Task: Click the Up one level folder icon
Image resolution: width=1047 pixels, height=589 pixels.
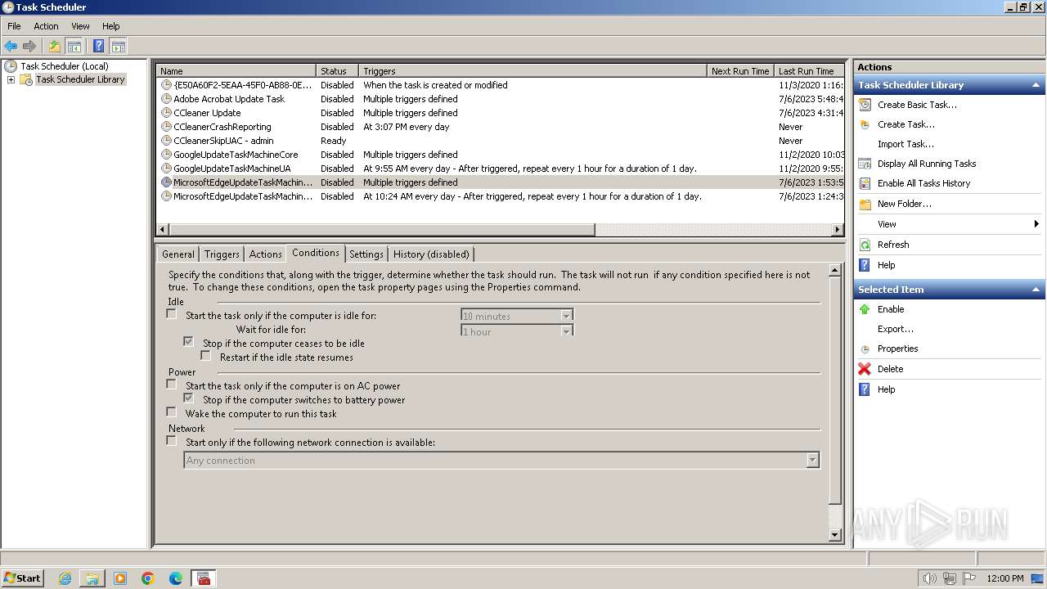Action: 55,47
